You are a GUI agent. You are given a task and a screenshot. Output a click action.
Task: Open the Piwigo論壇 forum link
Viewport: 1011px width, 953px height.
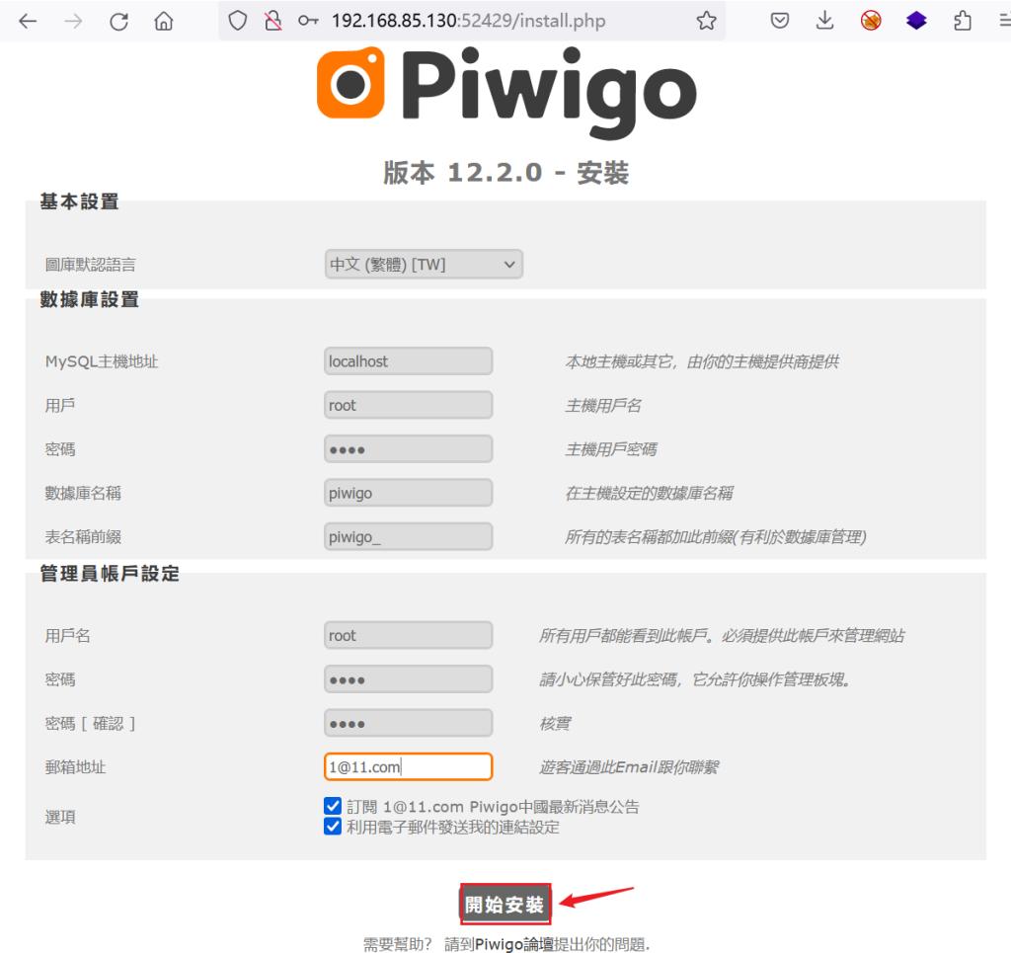[x=513, y=944]
